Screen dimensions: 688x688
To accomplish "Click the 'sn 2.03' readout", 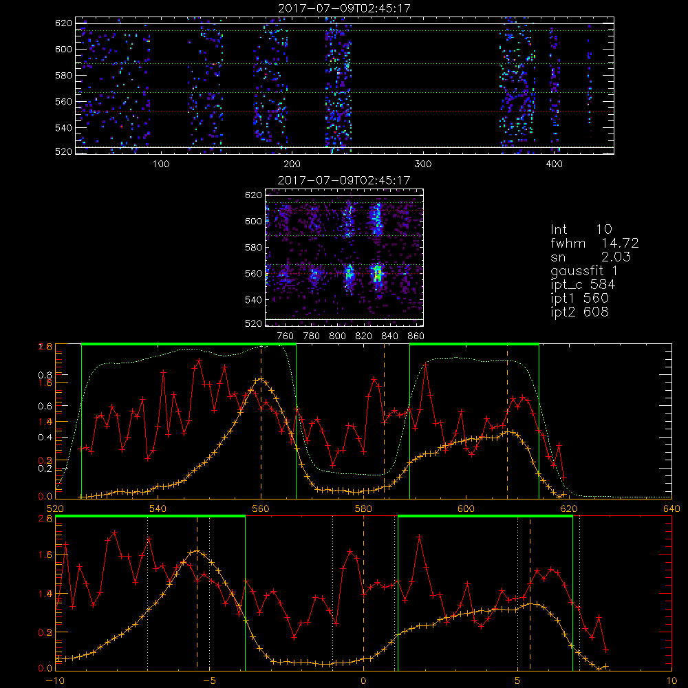I will [590, 257].
